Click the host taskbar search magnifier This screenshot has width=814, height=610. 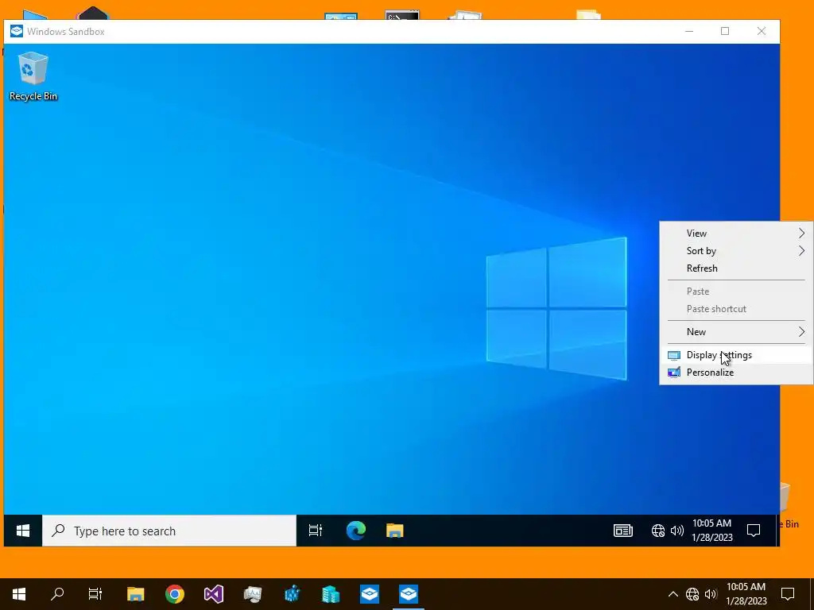tap(57, 594)
